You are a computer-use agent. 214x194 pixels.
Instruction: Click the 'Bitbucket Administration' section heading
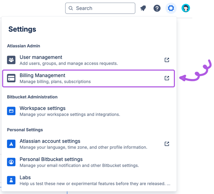(32, 97)
